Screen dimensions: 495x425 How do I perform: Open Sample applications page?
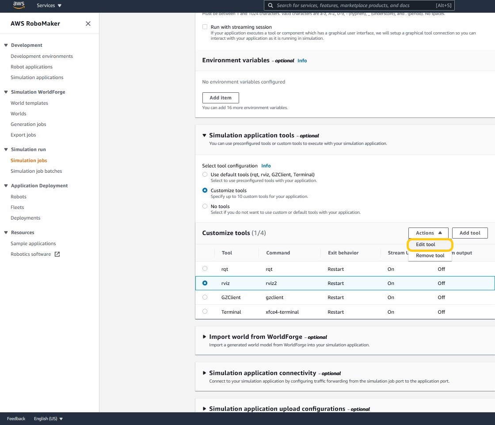tap(33, 243)
